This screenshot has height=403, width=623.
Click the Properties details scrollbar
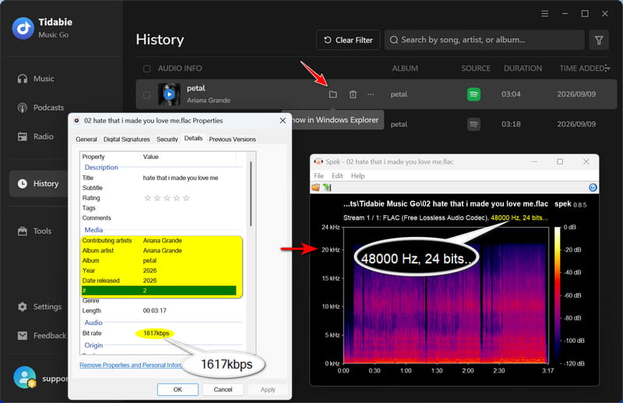(251, 194)
